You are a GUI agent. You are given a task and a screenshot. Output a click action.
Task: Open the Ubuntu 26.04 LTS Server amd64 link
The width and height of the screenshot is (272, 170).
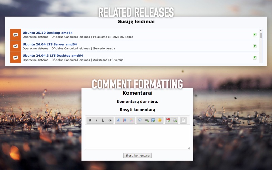point(50,44)
